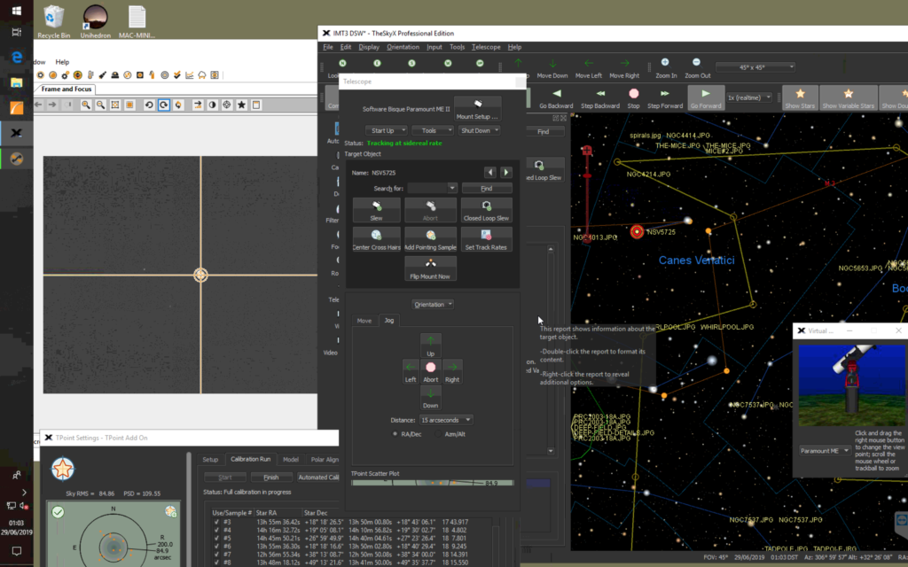Click the star icon in Frame and Focus toolbar

click(241, 105)
